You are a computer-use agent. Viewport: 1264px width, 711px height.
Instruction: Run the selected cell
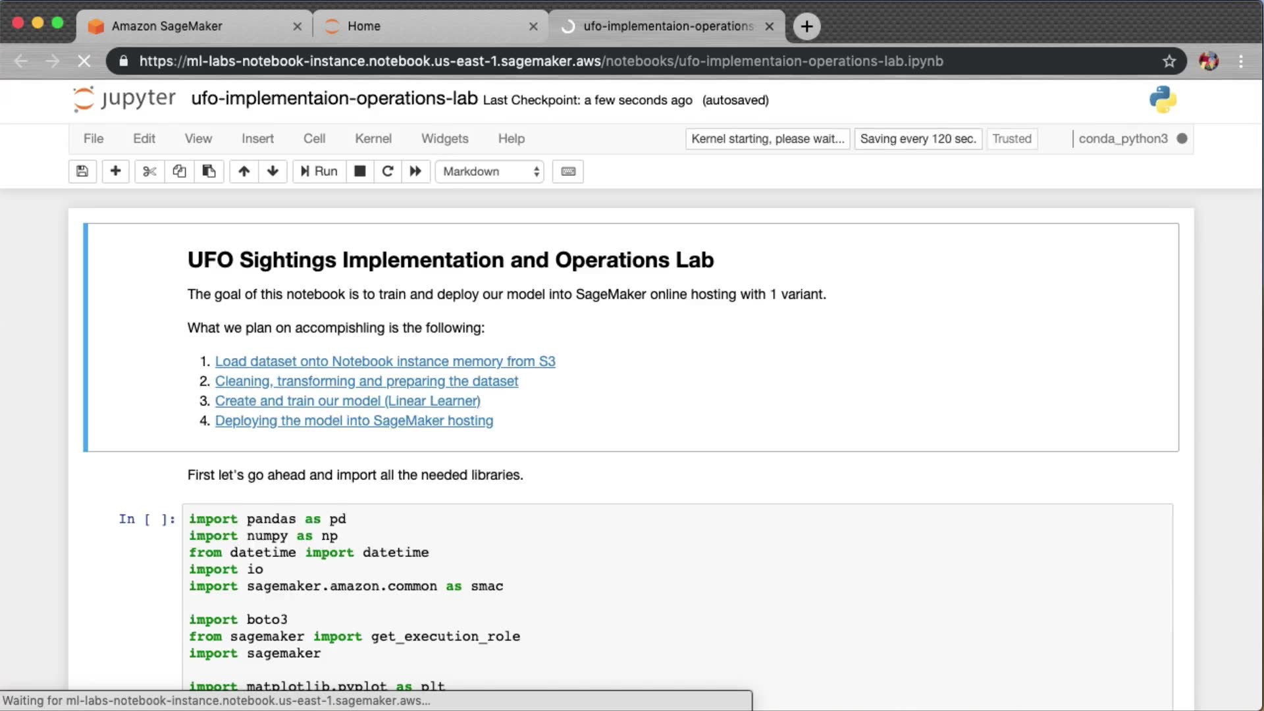[319, 171]
